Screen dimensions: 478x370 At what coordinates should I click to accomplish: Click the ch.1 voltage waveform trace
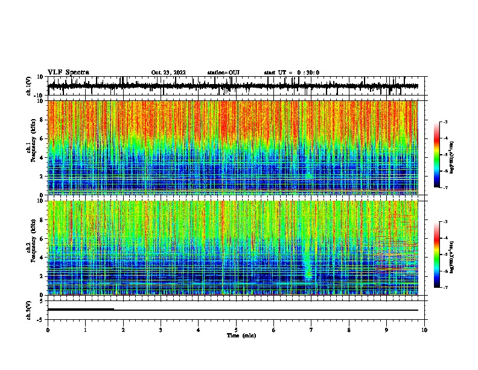point(233,86)
